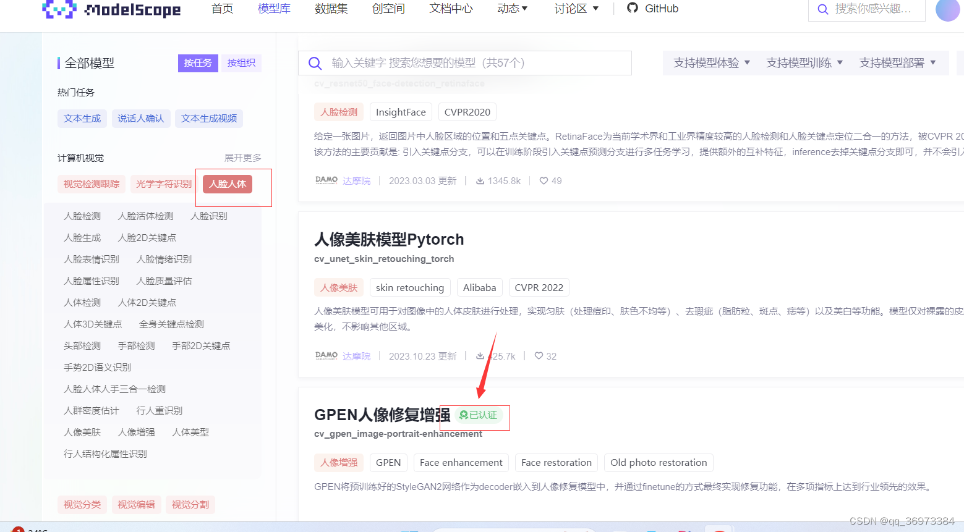Click the CVPR2020 tag

click(467, 112)
